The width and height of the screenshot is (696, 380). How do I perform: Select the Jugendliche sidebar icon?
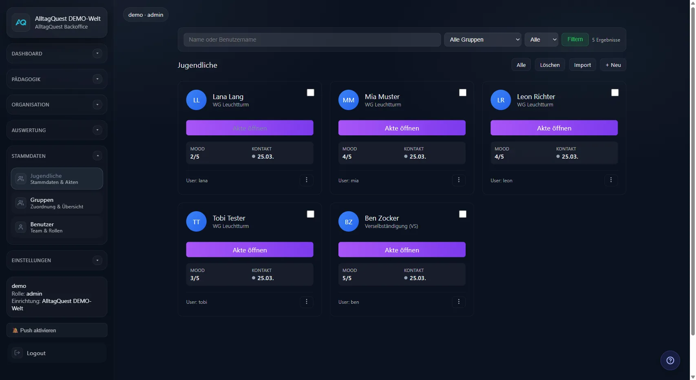click(x=20, y=179)
